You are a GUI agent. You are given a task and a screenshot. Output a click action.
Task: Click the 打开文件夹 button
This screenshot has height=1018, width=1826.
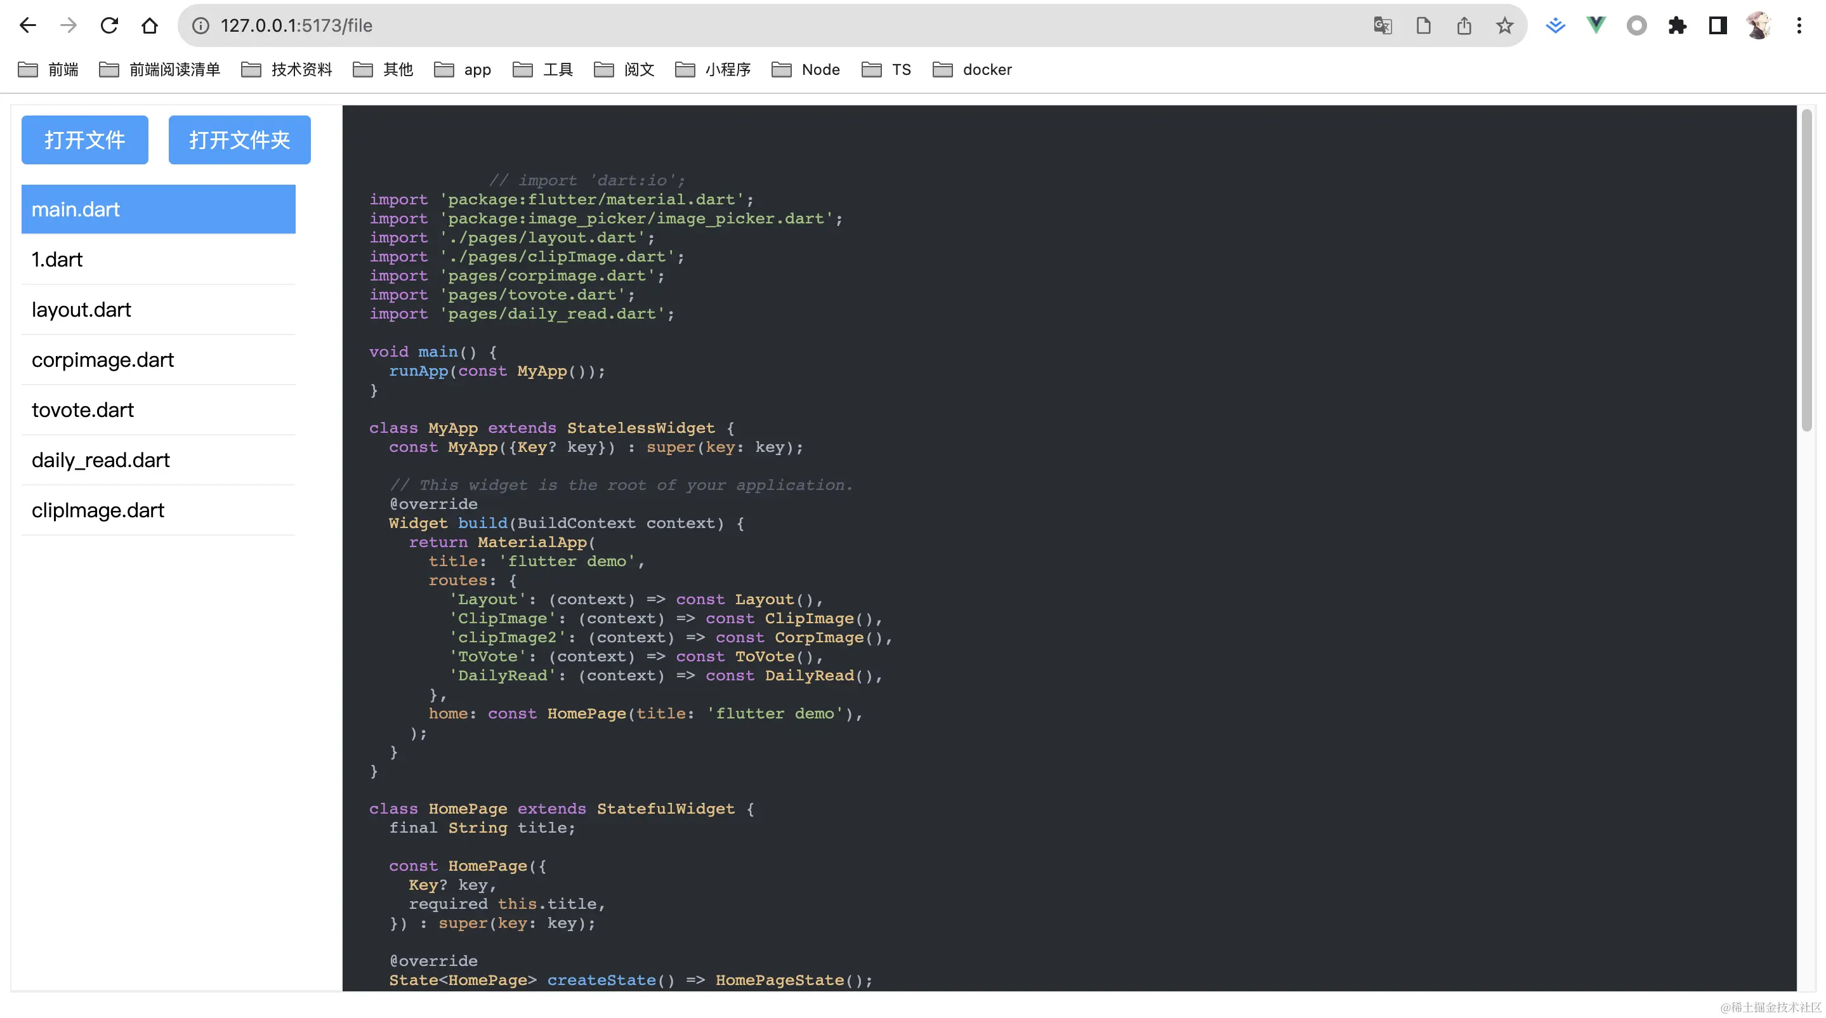[239, 140]
